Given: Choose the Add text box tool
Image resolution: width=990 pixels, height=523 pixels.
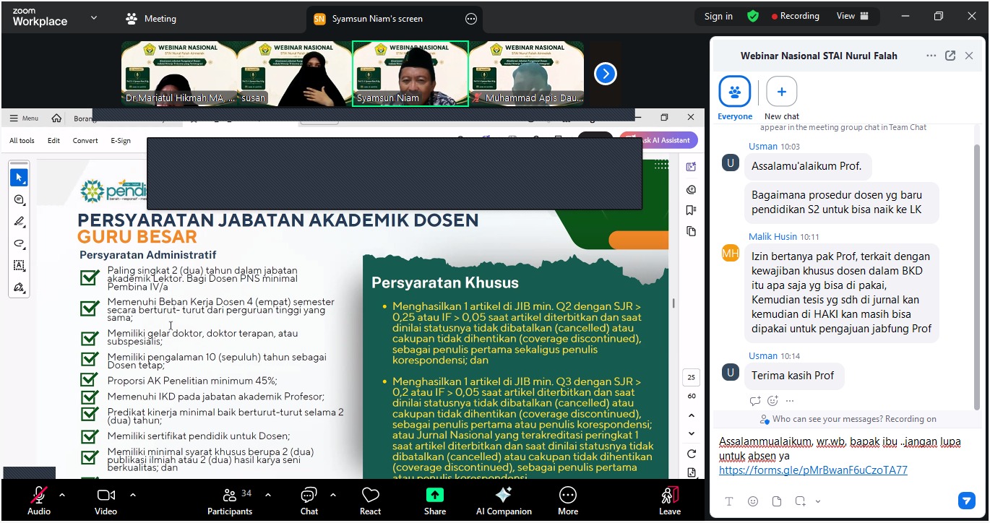Looking at the screenshot, I should (x=20, y=266).
